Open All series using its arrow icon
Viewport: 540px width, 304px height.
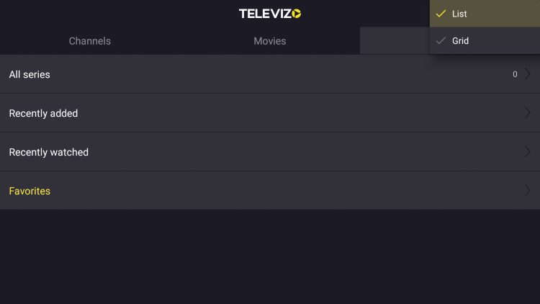527,73
